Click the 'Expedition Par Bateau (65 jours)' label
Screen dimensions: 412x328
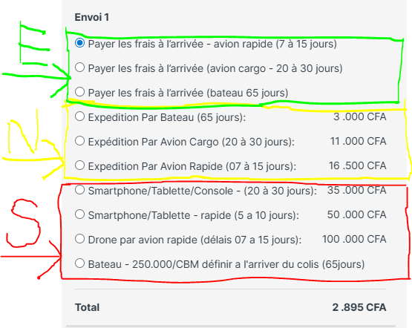tap(167, 117)
